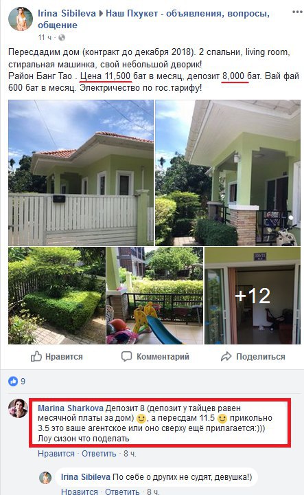Open the green house with fence photo
Image resolution: width=304 pixels, height=495 pixels.
click(81, 173)
